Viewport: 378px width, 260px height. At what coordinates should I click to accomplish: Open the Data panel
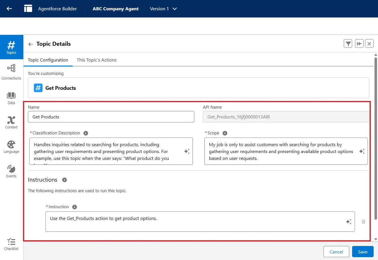[11, 98]
